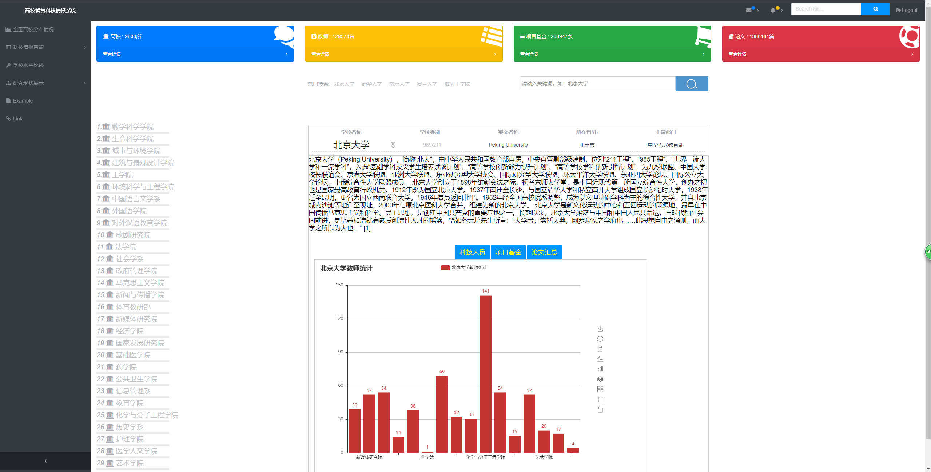The width and height of the screenshot is (931, 472).
Task: Click the chart restore/refresh icon
Action: (600, 339)
